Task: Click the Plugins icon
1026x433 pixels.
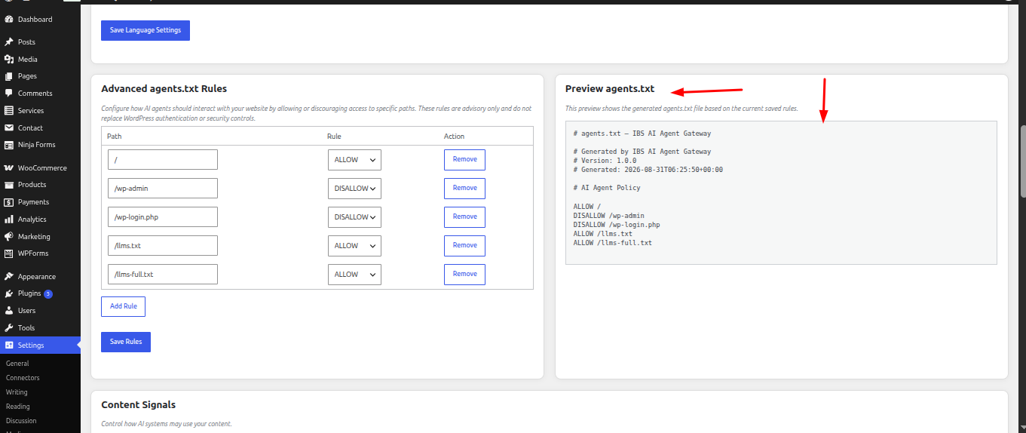Action: point(9,293)
